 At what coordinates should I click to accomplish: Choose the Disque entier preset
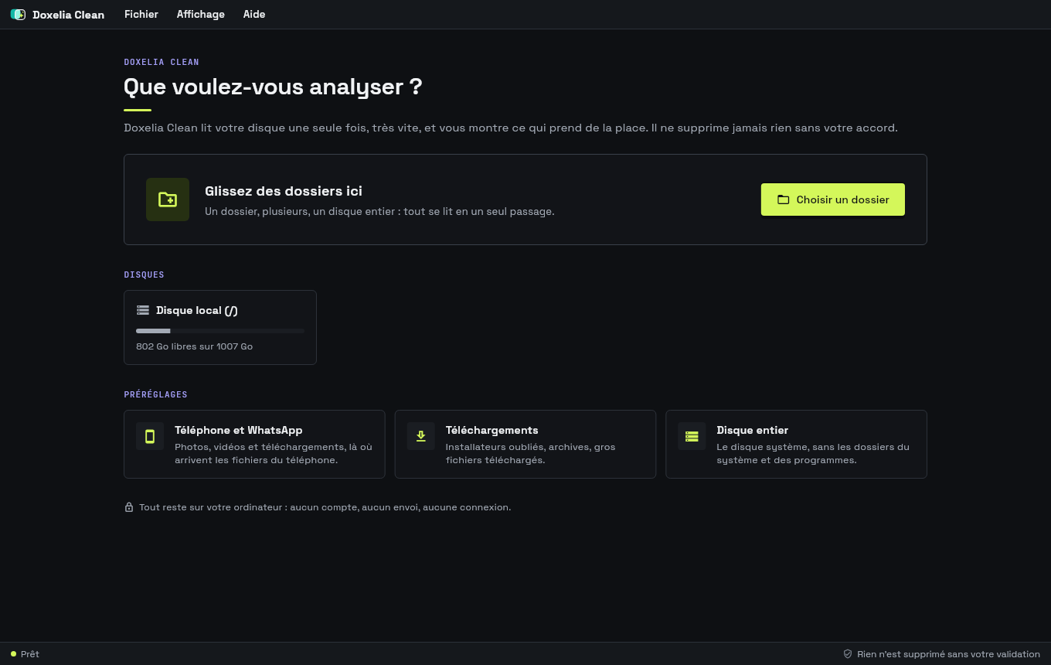(796, 445)
